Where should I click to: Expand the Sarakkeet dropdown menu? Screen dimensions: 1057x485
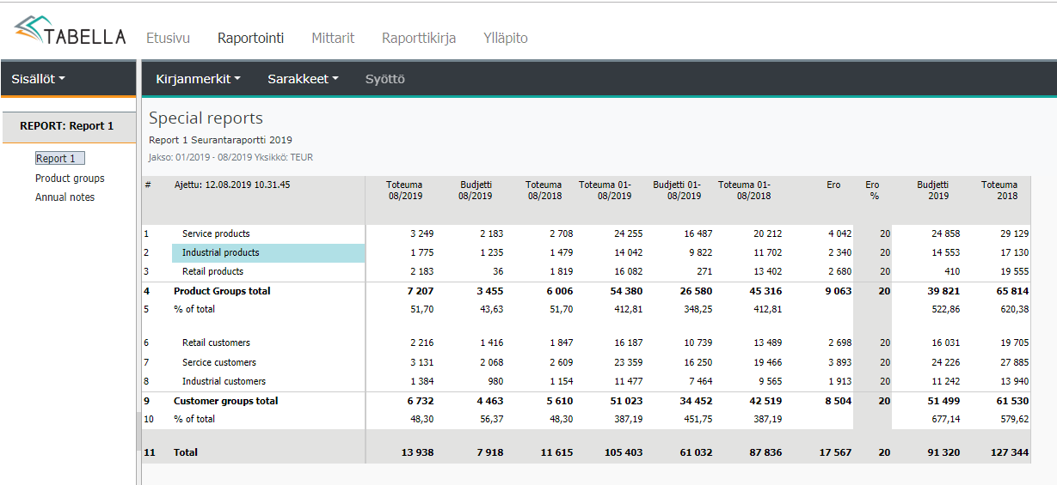(303, 79)
